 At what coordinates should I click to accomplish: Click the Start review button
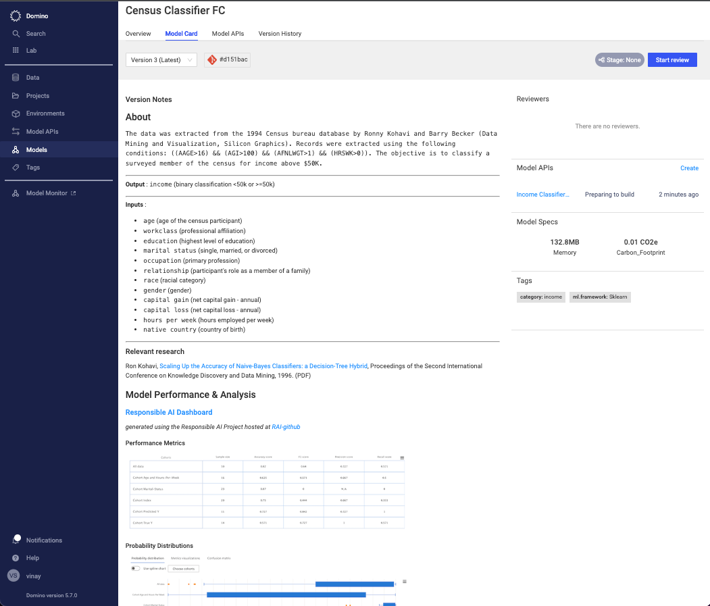[x=672, y=59]
